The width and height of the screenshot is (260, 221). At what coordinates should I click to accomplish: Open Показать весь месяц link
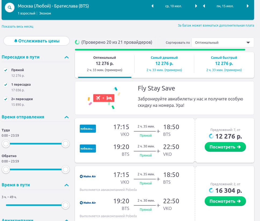(x=17, y=27)
